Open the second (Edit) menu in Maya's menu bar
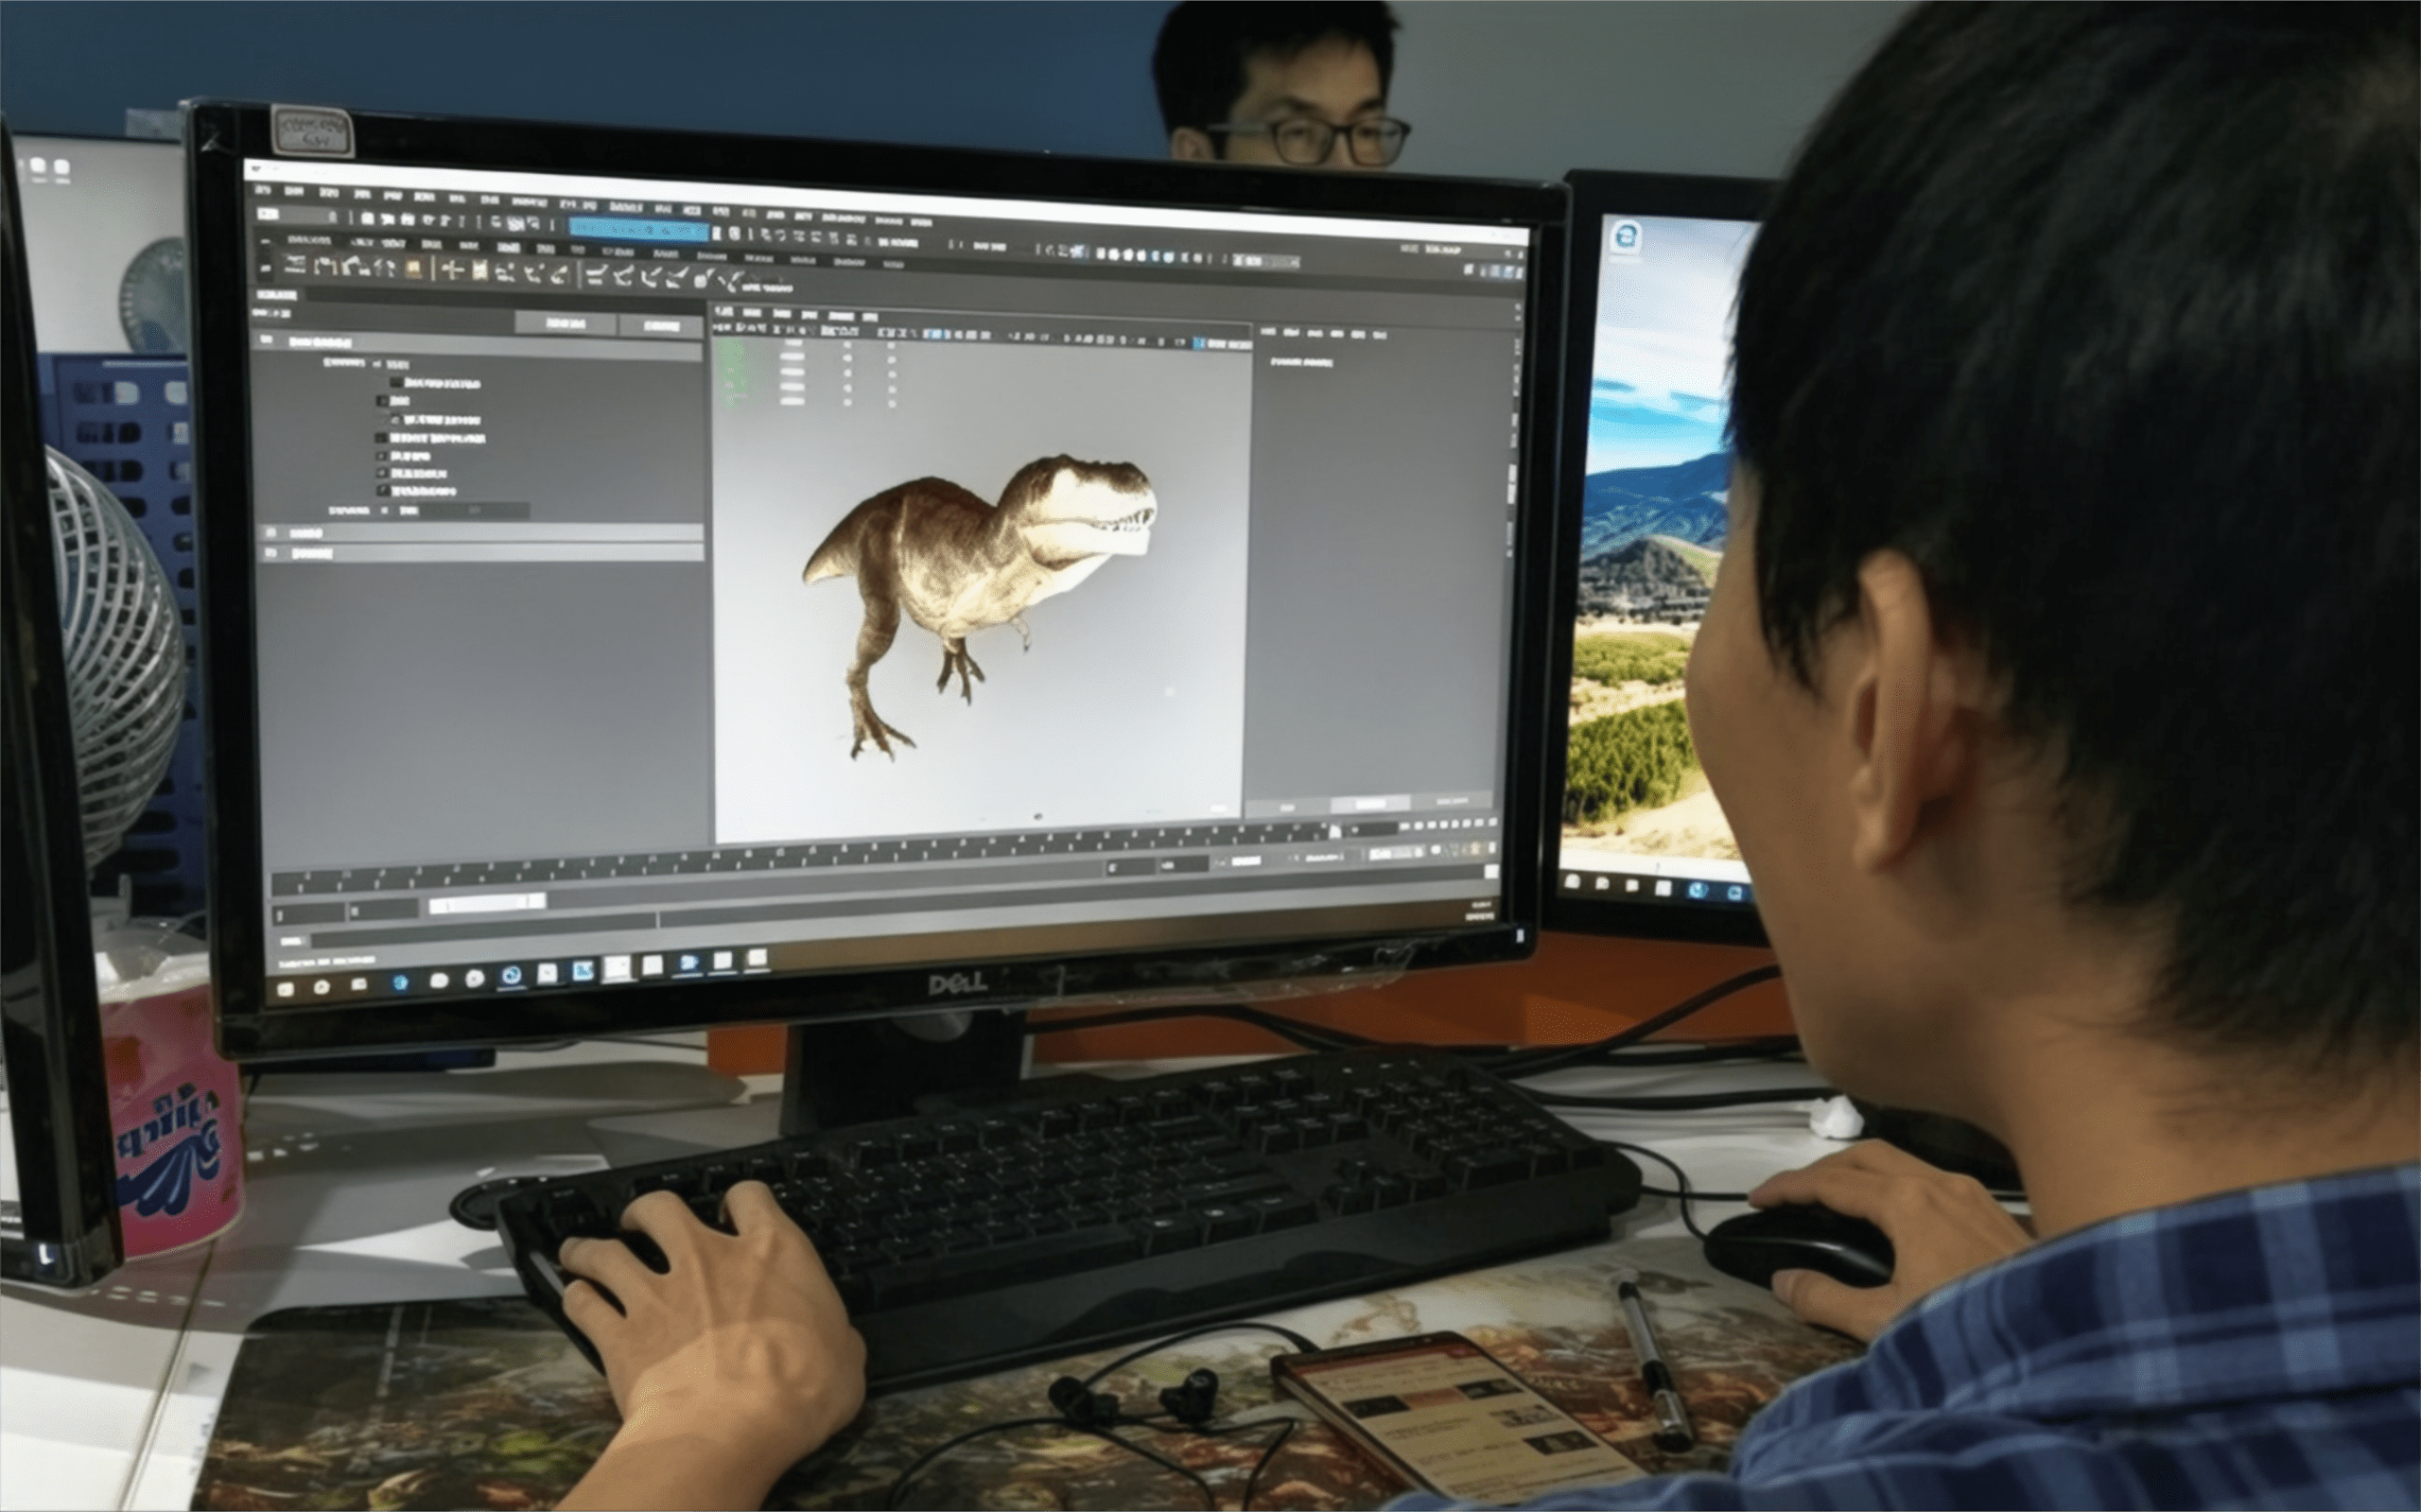The width and height of the screenshot is (2421, 1512). [294, 192]
